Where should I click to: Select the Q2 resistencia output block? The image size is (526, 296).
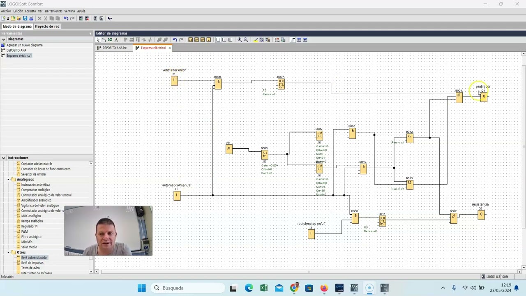pyautogui.click(x=481, y=215)
